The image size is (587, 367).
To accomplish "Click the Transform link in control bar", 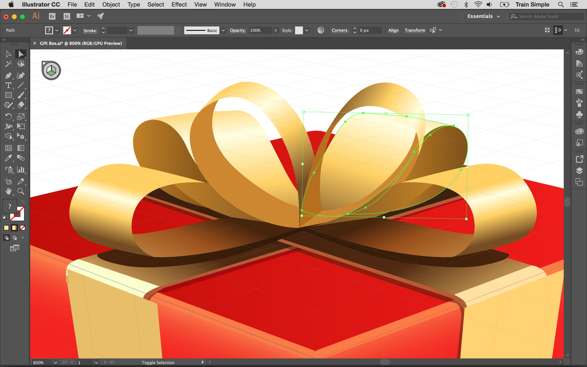I will [415, 30].
